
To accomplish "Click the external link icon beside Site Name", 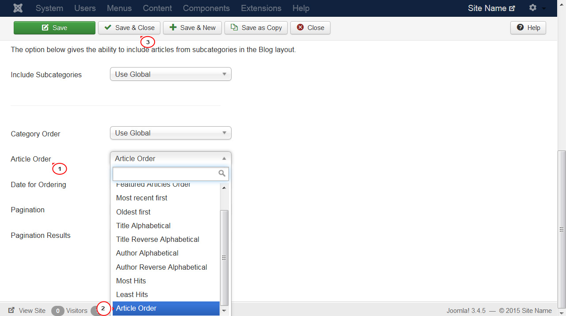I will pyautogui.click(x=512, y=8).
